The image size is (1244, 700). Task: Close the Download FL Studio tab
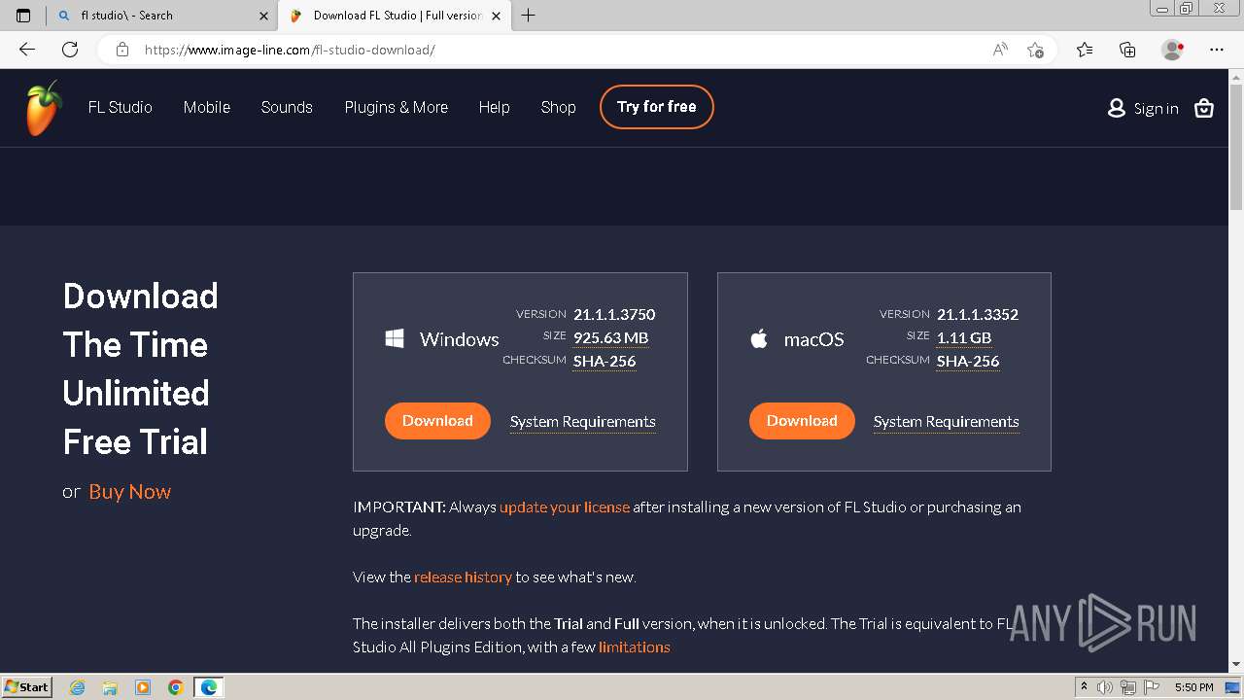[497, 16]
